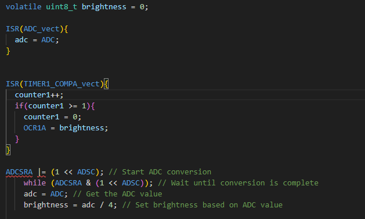This screenshot has height=219, width=365.
Task: Click the 'counter1++;' statement
Action: pyautogui.click(x=39, y=95)
